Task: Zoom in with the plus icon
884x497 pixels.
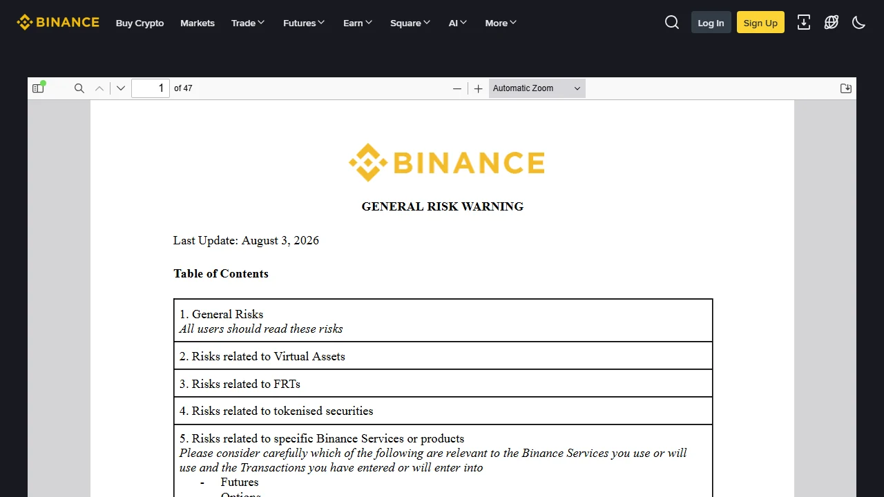Action: (x=478, y=88)
